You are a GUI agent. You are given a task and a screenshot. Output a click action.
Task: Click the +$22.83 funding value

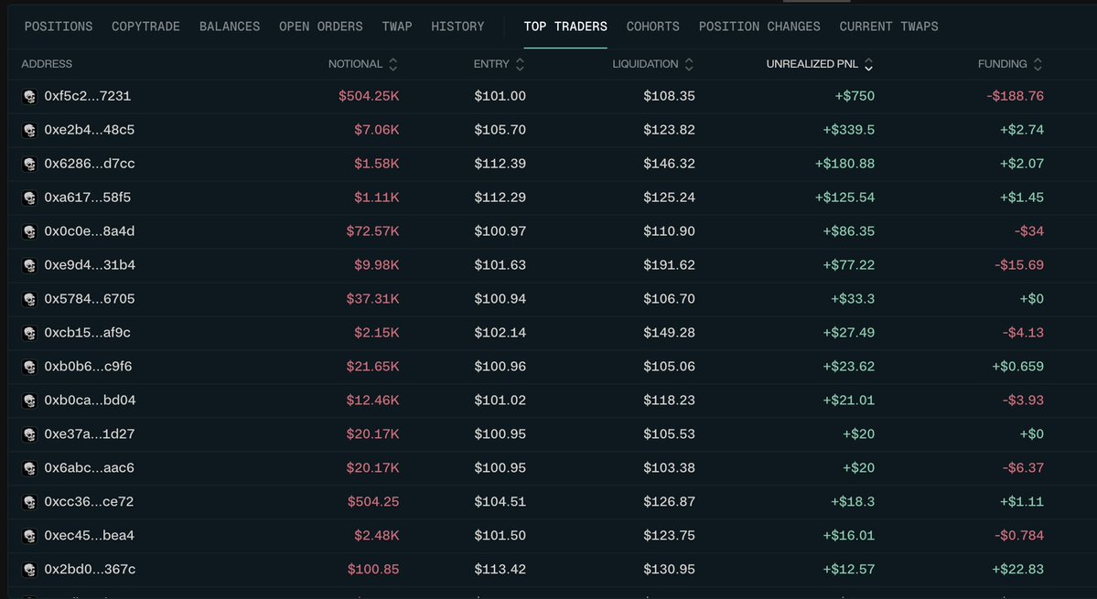tap(1018, 569)
